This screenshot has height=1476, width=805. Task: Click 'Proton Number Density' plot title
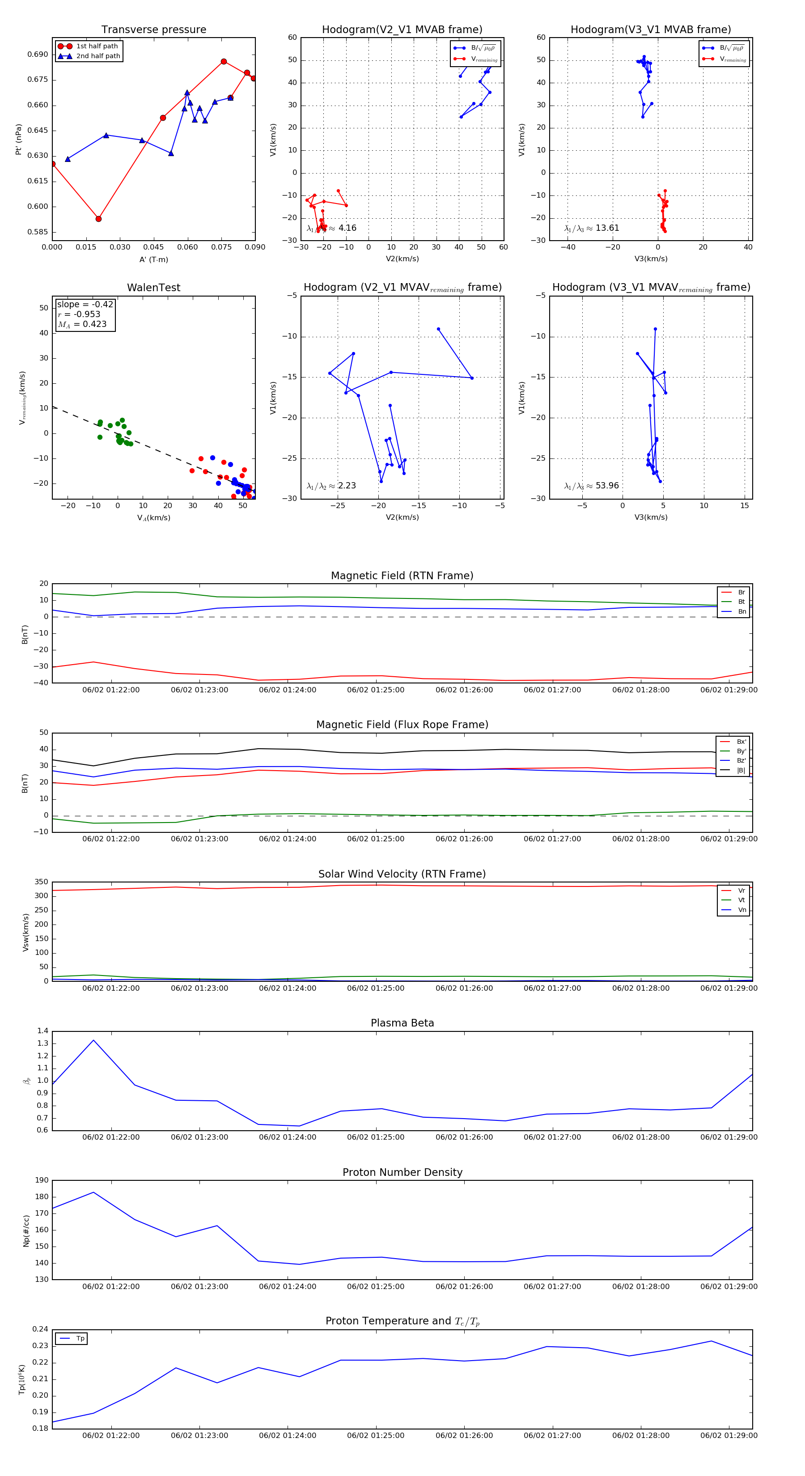pyautogui.click(x=402, y=1172)
